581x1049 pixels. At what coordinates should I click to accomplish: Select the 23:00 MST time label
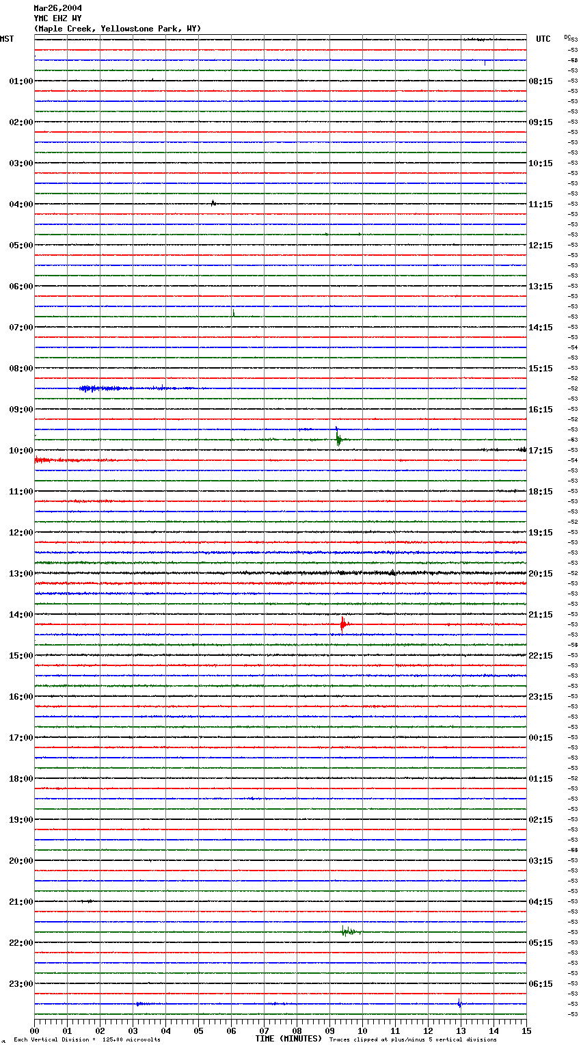[21, 984]
